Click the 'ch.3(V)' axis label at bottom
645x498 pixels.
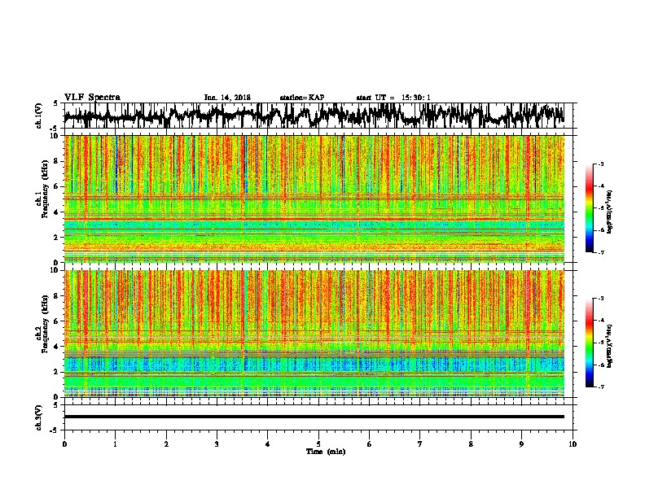[x=39, y=417]
